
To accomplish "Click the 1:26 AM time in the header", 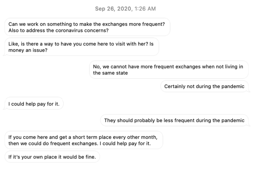I will (146, 8).
